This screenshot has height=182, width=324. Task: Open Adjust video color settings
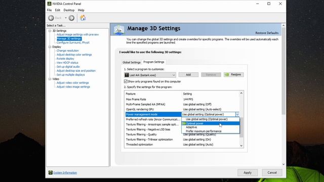pos(73,83)
